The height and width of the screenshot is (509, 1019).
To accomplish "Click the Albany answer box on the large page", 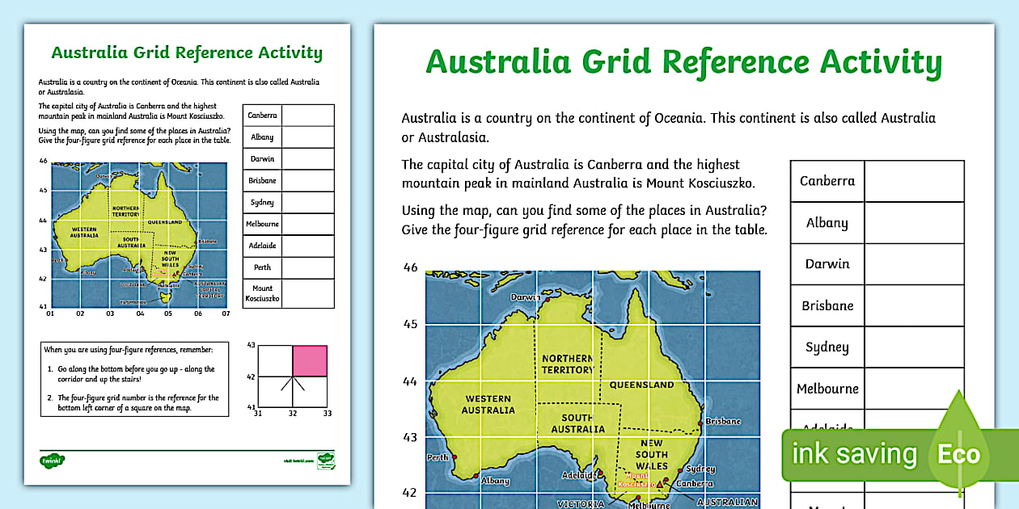I will click(x=915, y=223).
